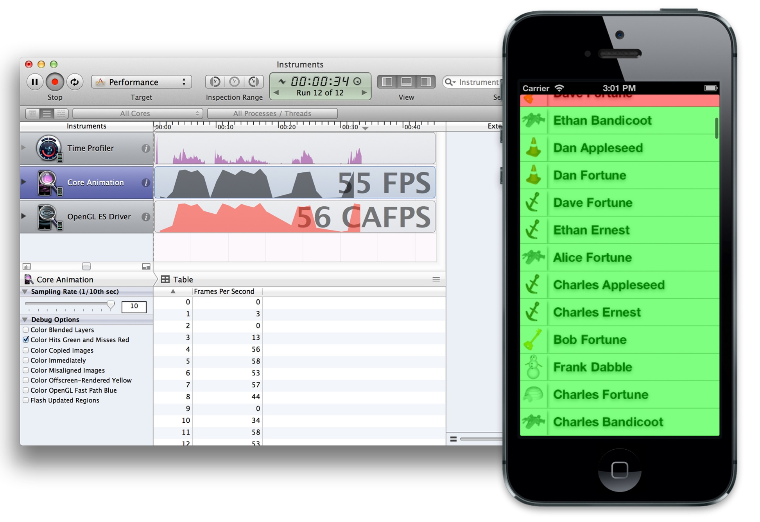Select Ethan Bandicoot row on iPhone
Screen dimensions: 760x522
[x=619, y=121]
